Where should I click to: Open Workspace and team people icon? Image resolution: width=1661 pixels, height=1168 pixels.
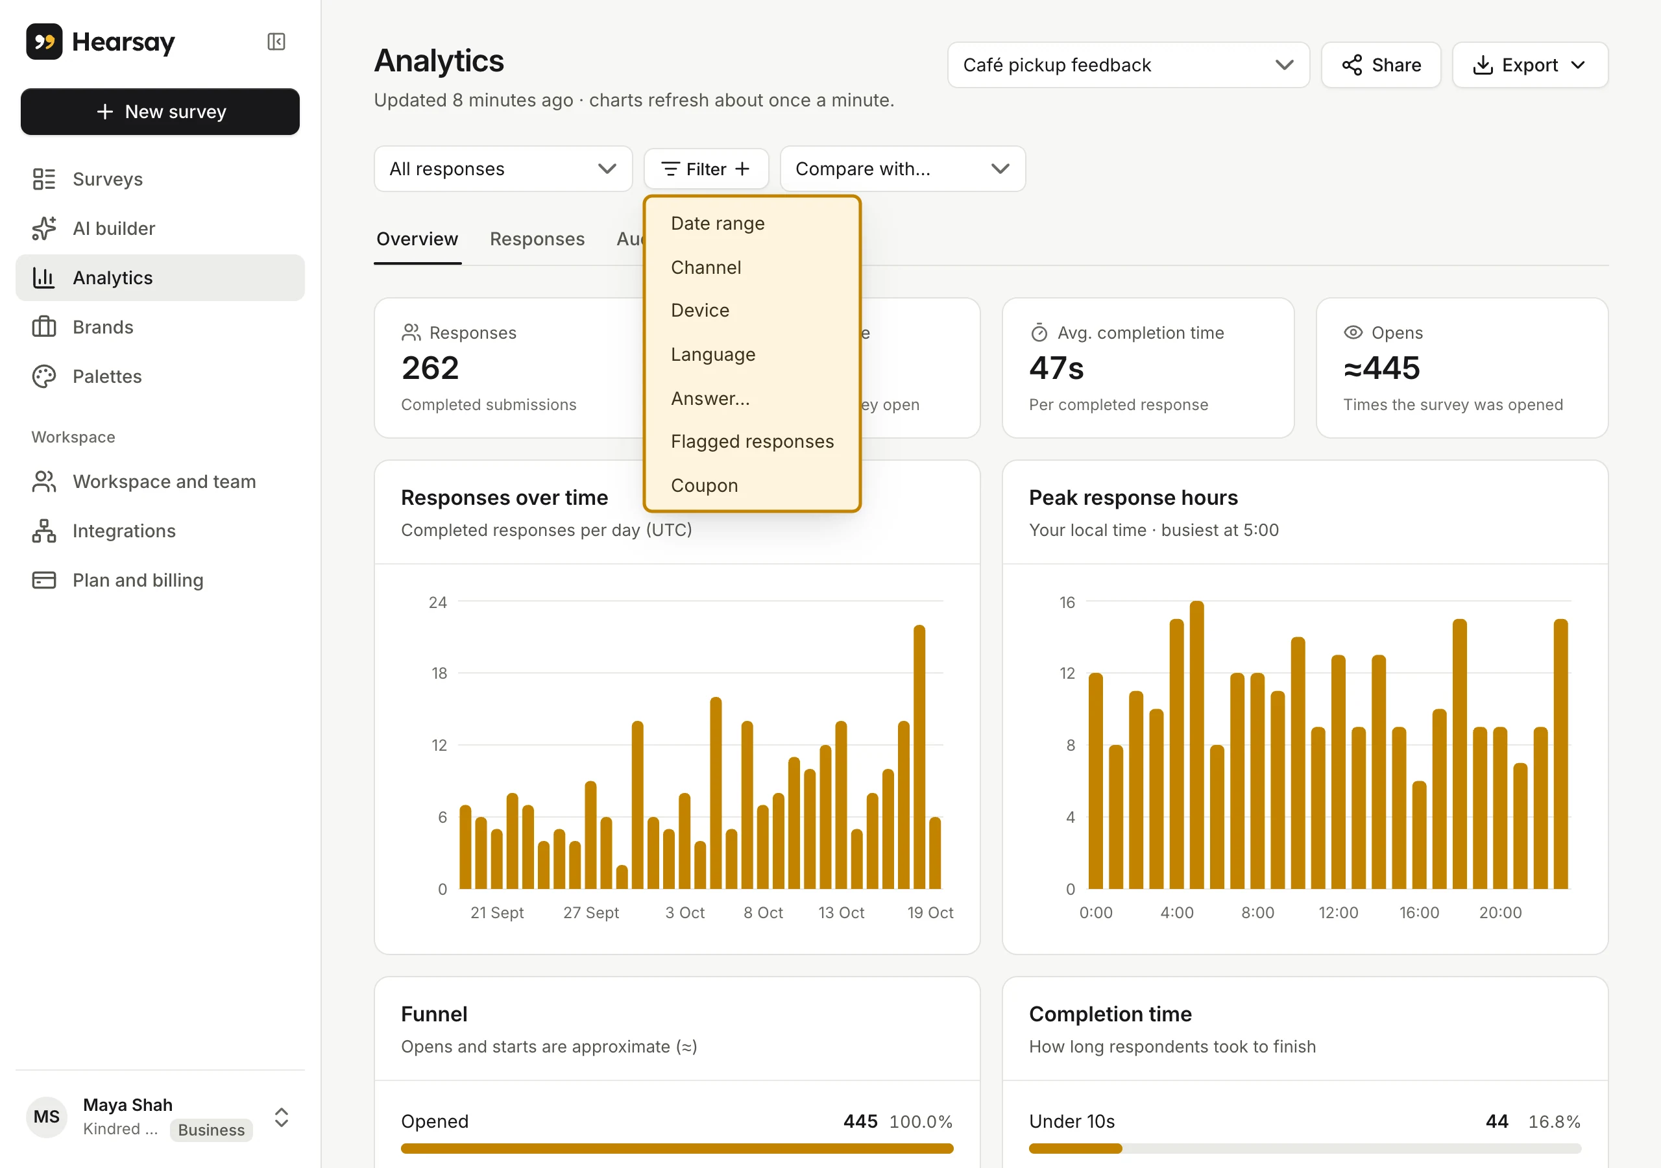pyautogui.click(x=43, y=481)
